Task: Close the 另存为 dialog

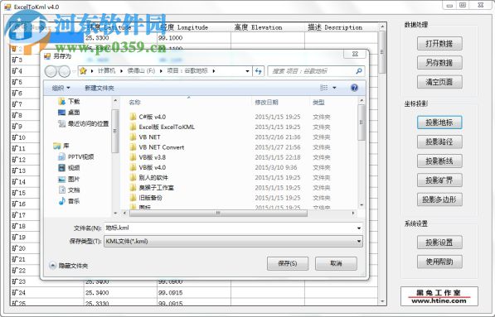Action: pyautogui.click(x=355, y=54)
